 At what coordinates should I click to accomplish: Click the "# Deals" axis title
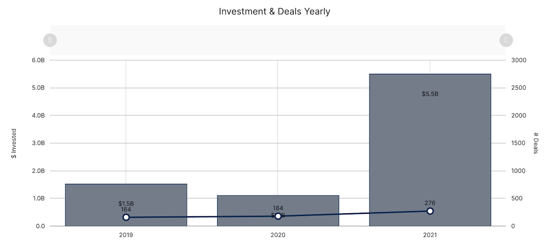(536, 143)
